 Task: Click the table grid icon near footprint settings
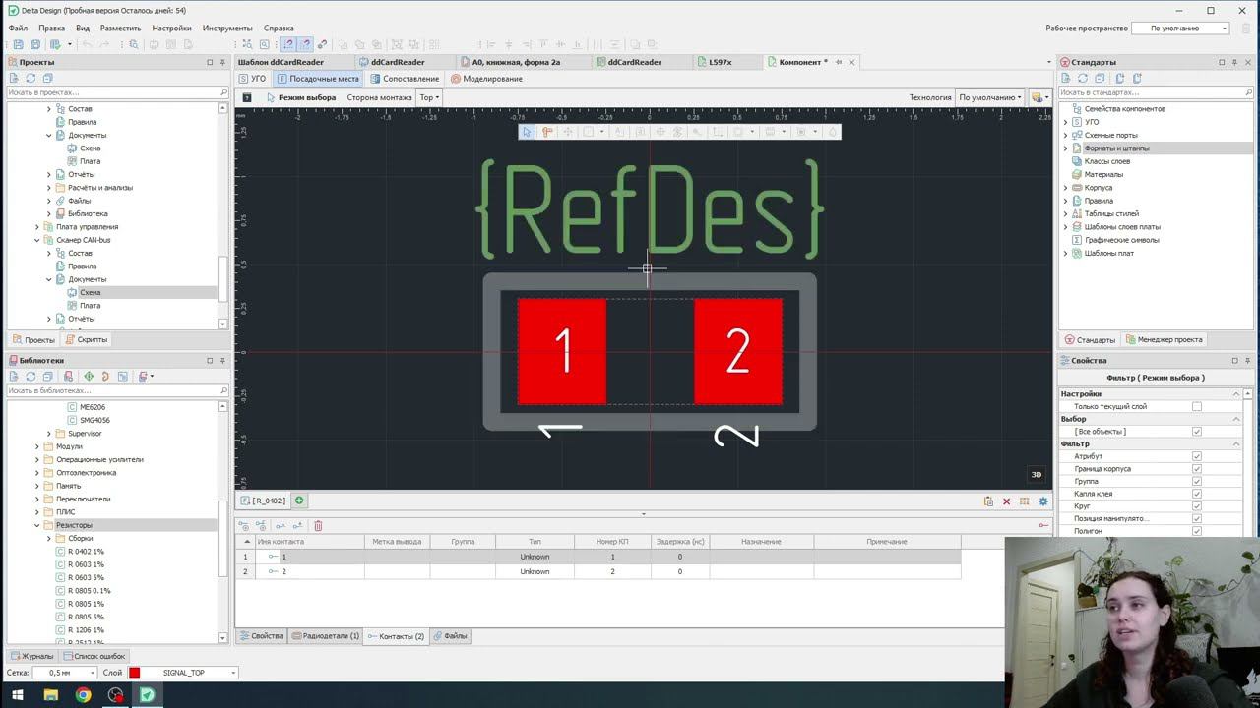pyautogui.click(x=1025, y=501)
